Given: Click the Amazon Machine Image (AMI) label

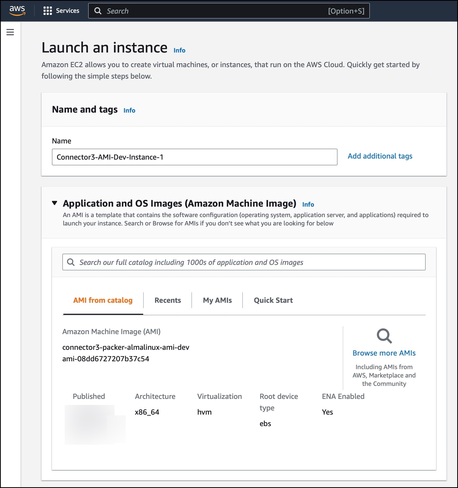Looking at the screenshot, I should click(x=111, y=332).
